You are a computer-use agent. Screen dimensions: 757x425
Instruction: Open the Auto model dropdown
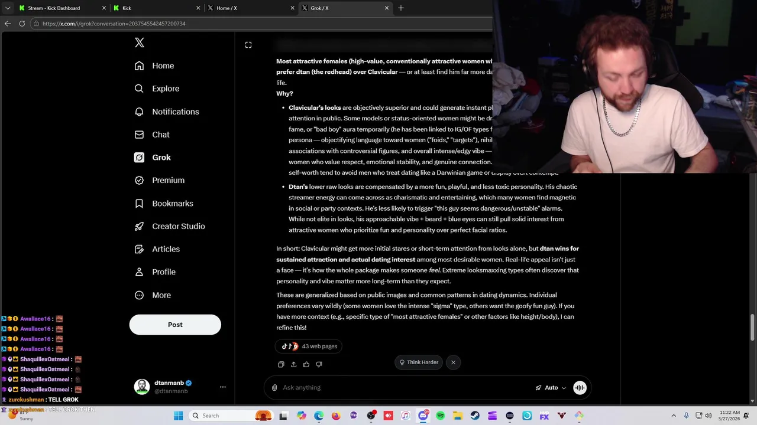[551, 387]
